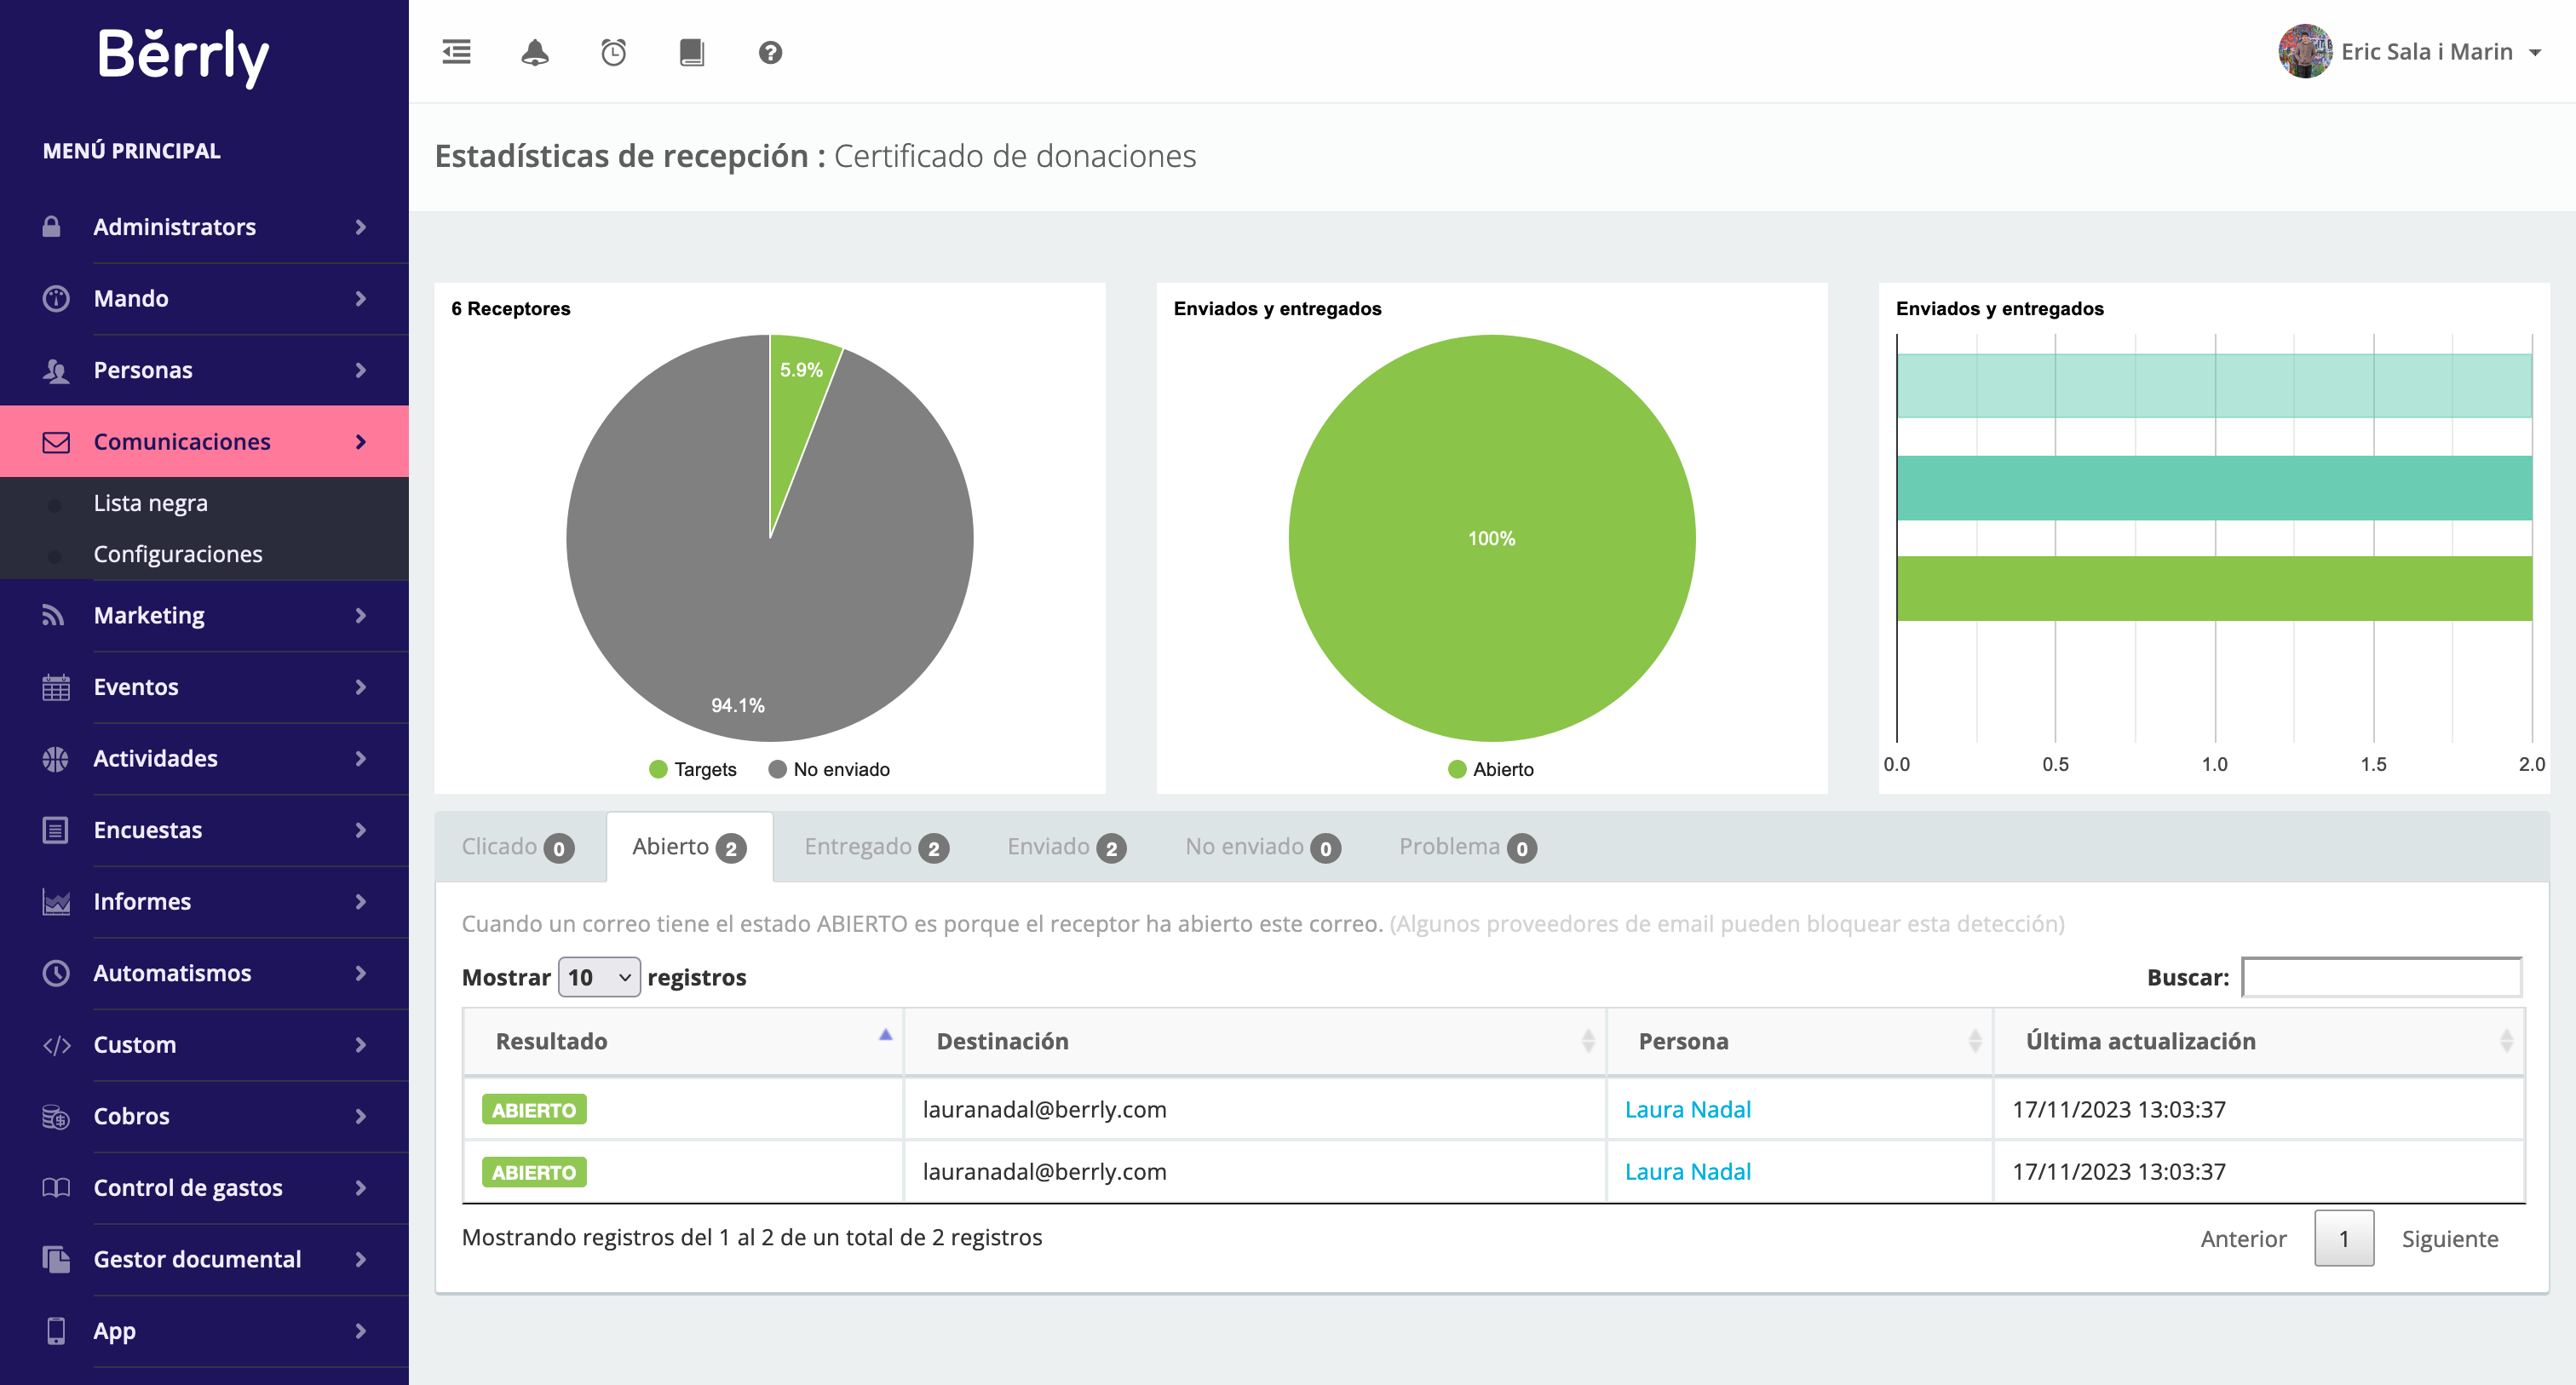Click the alarm clock reminders icon
Screen dimensions: 2576x1385
pos(614,52)
